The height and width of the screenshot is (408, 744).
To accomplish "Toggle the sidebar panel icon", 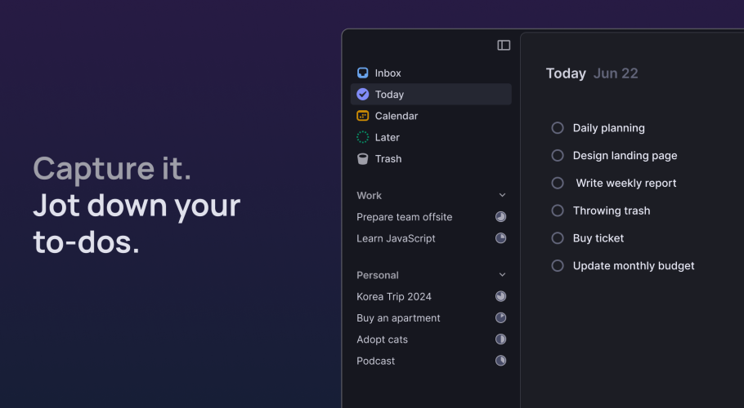I will point(504,45).
